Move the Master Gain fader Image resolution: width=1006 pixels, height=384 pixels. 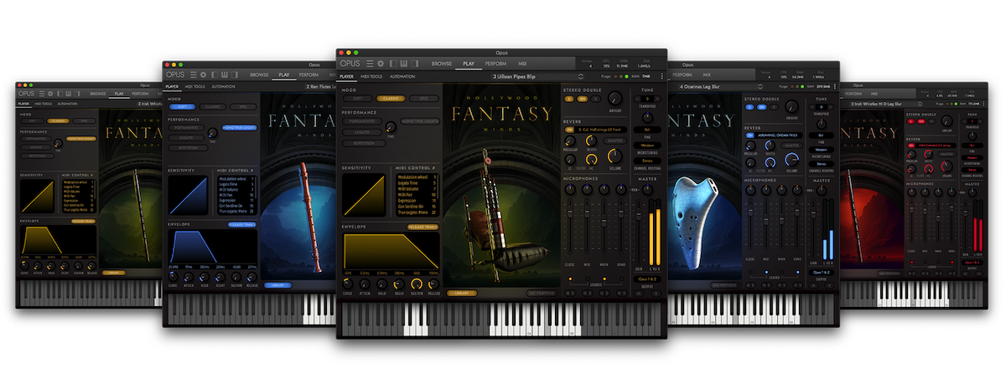639,215
